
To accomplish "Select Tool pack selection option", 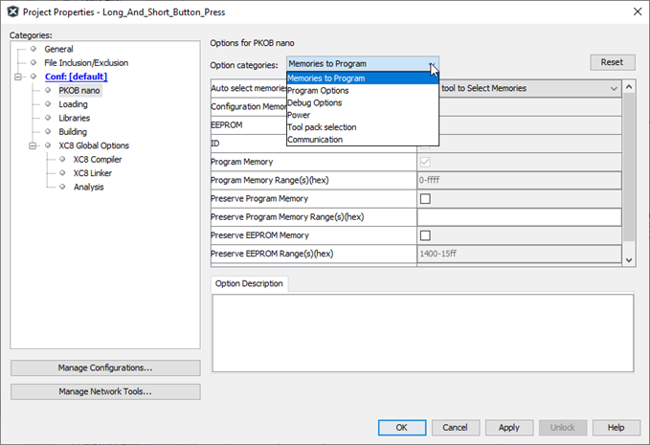I will [x=321, y=127].
